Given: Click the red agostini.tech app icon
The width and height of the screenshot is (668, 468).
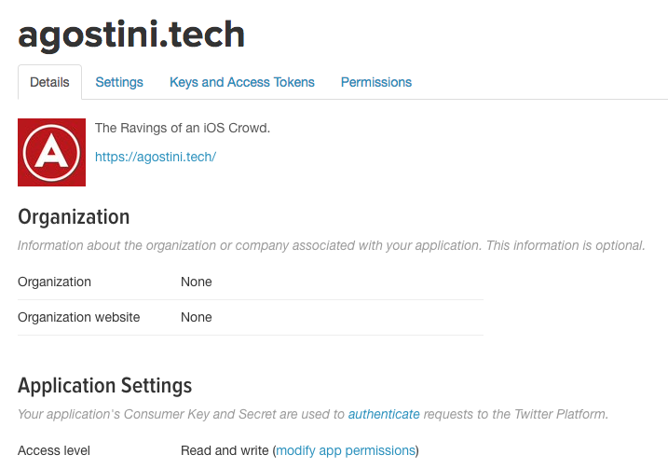Looking at the screenshot, I should pos(51,152).
